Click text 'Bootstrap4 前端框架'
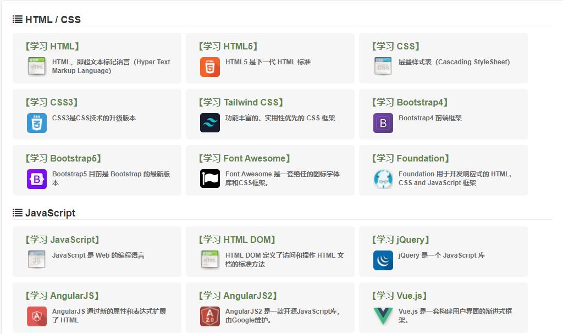This screenshot has height=334, width=563. click(x=430, y=118)
